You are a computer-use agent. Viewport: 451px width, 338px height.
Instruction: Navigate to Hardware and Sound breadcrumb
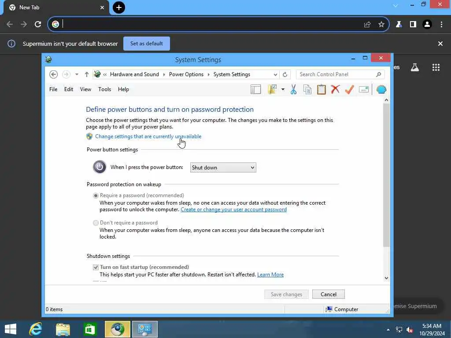(x=134, y=74)
